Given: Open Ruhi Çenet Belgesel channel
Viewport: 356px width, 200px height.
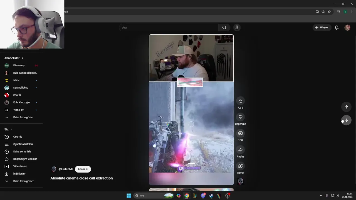Looking at the screenshot, I should click(21, 73).
